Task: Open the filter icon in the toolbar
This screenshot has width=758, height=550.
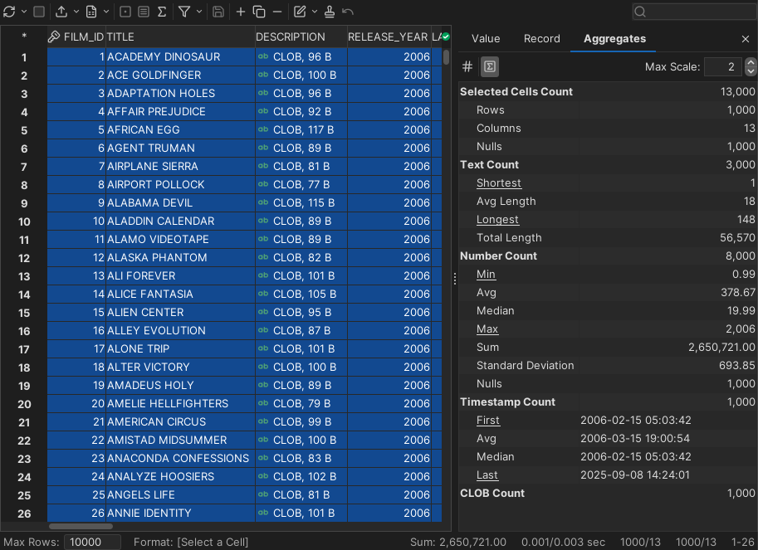Action: coord(184,12)
